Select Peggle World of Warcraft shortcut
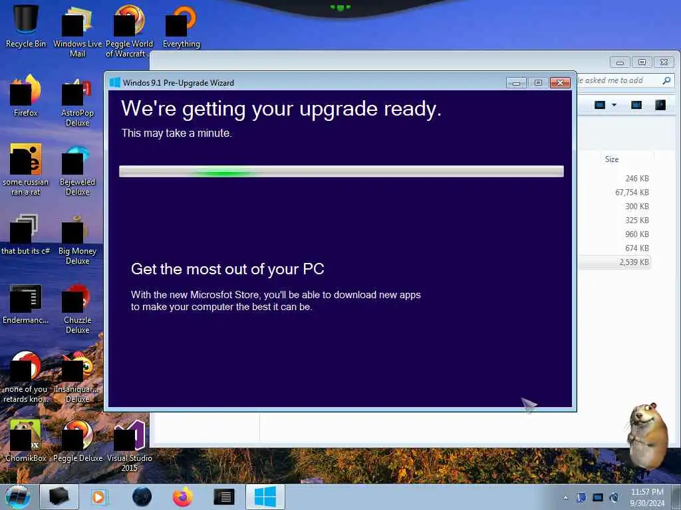Viewport: 681px width, 510px height. point(129,31)
